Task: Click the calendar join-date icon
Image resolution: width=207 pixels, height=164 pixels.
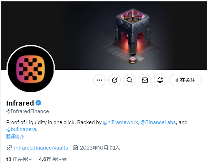Action: [x=75, y=148]
